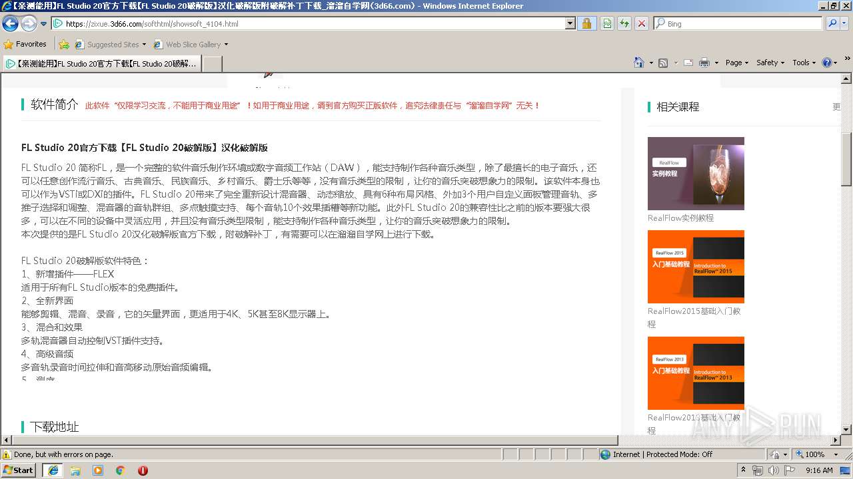The height and width of the screenshot is (479, 853).
Task: Click the Internet zone globe icon
Action: 605,454
